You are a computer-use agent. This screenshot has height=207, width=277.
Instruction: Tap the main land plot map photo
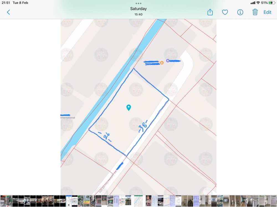(x=138, y=107)
